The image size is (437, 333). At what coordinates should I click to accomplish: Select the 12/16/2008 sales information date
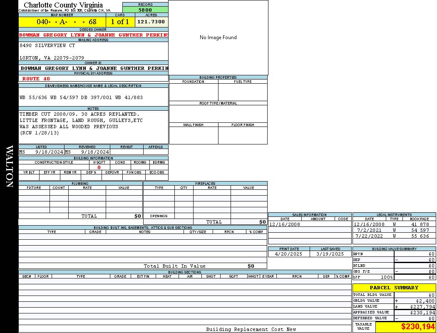click(285, 224)
